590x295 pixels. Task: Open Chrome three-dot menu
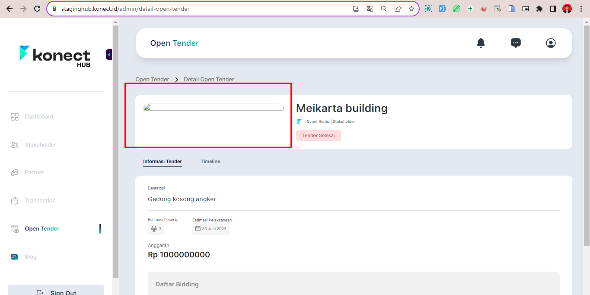pos(581,9)
